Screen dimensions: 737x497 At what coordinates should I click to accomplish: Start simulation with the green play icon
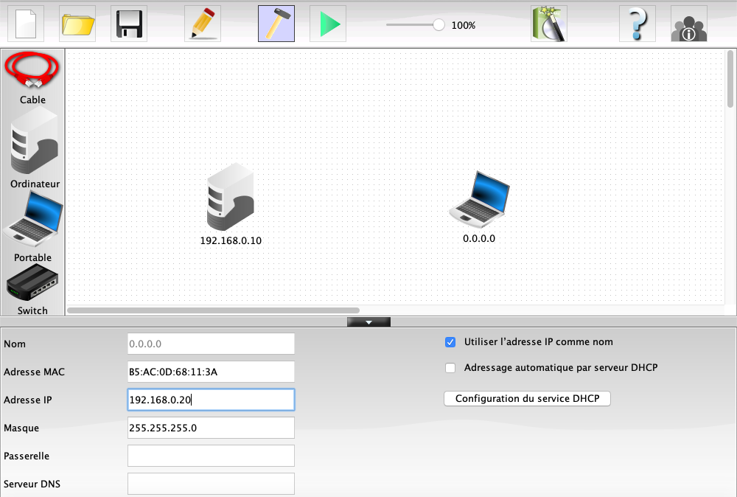click(328, 24)
